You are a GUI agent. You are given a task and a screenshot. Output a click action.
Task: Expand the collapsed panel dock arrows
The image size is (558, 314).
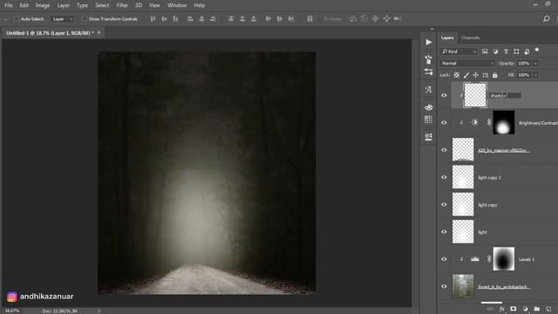432,29
